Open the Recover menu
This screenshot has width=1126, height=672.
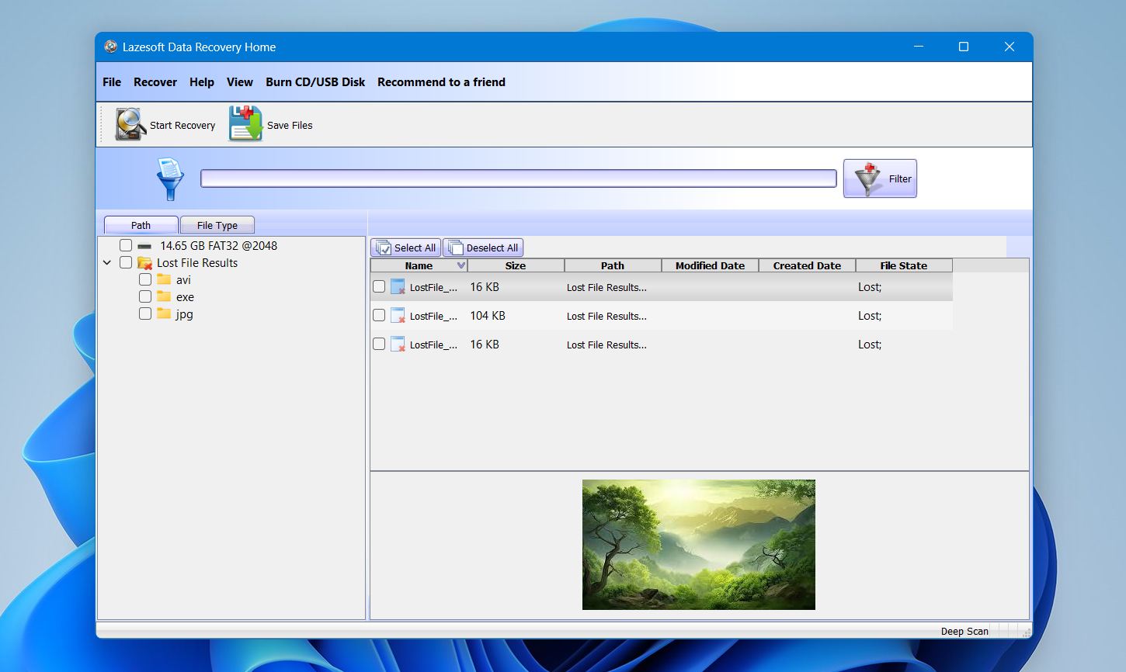coord(155,82)
